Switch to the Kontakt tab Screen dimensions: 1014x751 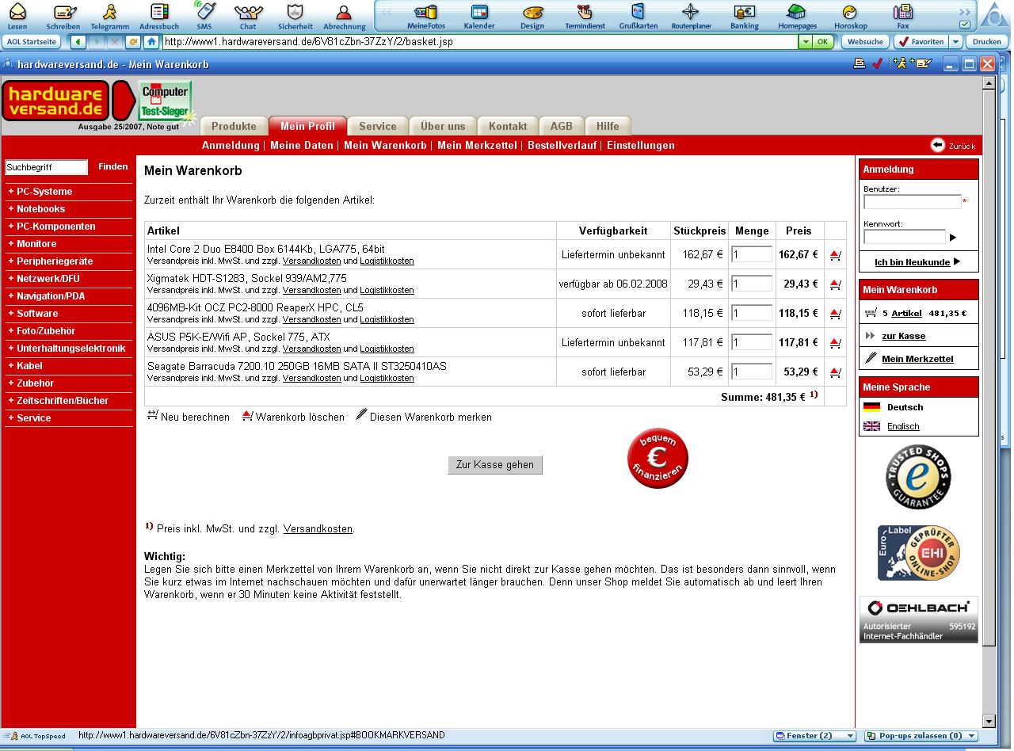click(508, 126)
